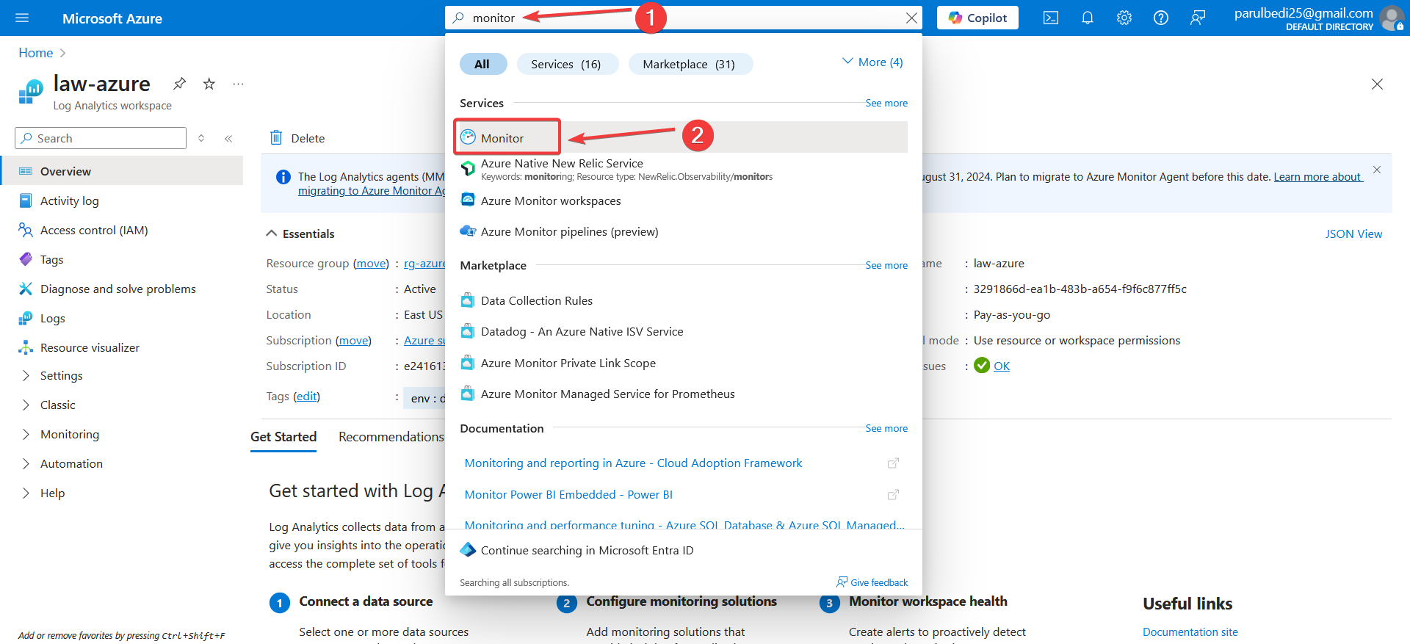1410x644 pixels.
Task: See more Marketplace results
Action: tap(886, 265)
